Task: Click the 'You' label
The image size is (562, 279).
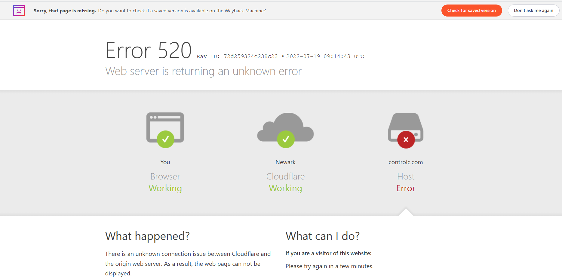Action: click(165, 162)
